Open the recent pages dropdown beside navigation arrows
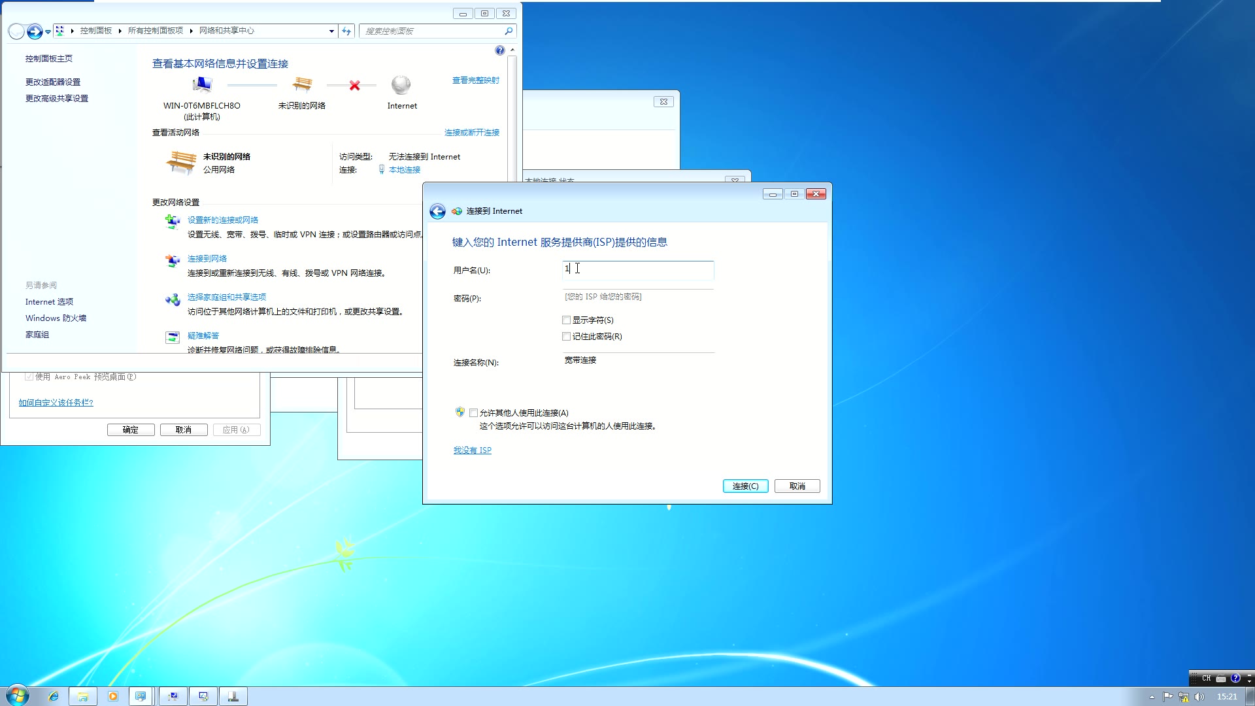Screen dimensions: 1255x706 point(48,31)
